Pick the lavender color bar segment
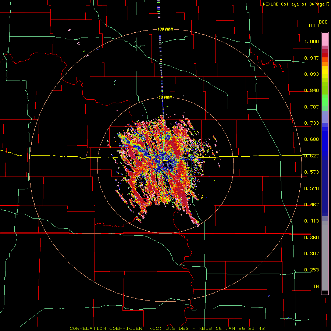Screen dimensions: 331x331 (x=325, y=117)
